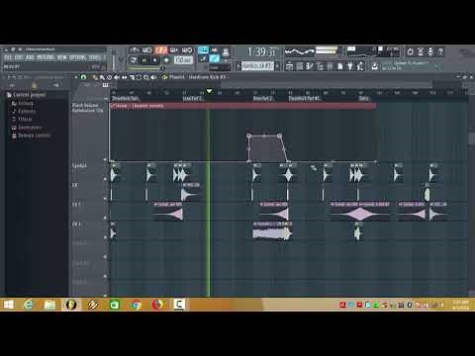
Task: Toggle overdub blend recording button
Action: (173, 50)
